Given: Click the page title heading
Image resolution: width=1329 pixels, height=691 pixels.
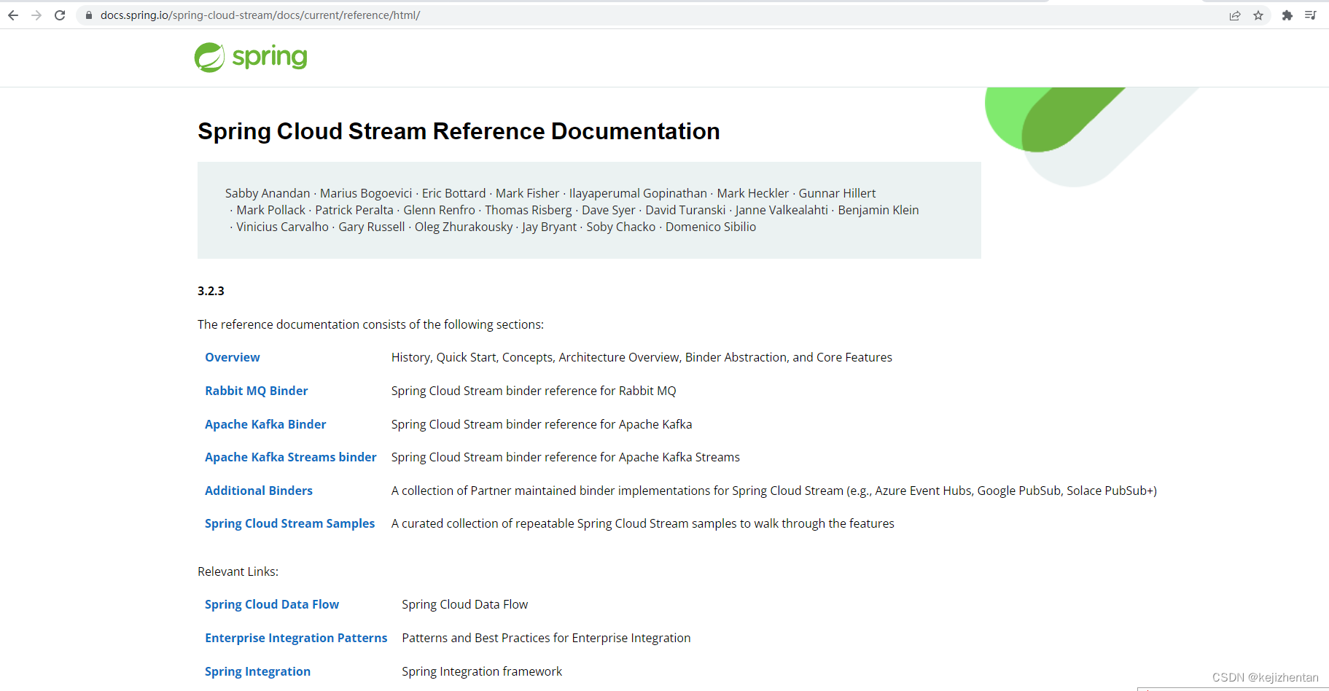Looking at the screenshot, I should click(459, 131).
